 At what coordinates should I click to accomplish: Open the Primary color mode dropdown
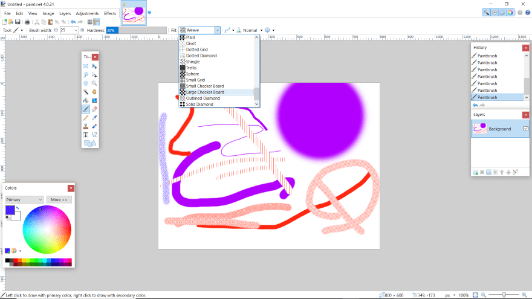tap(24, 199)
